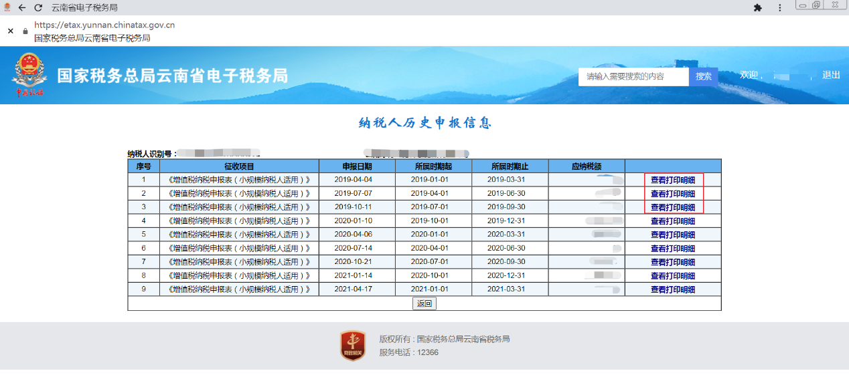
Task: Click period end date 2019-03-31
Action: 506,180
